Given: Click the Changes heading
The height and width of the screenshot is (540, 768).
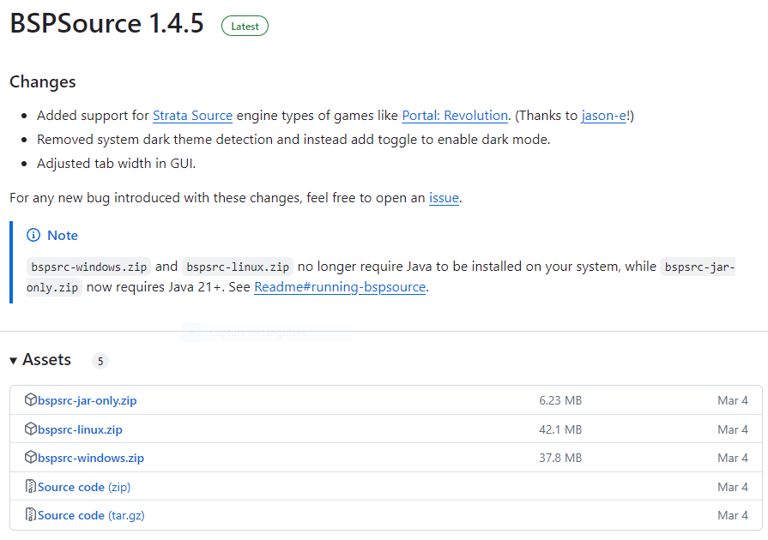Looking at the screenshot, I should click(43, 81).
